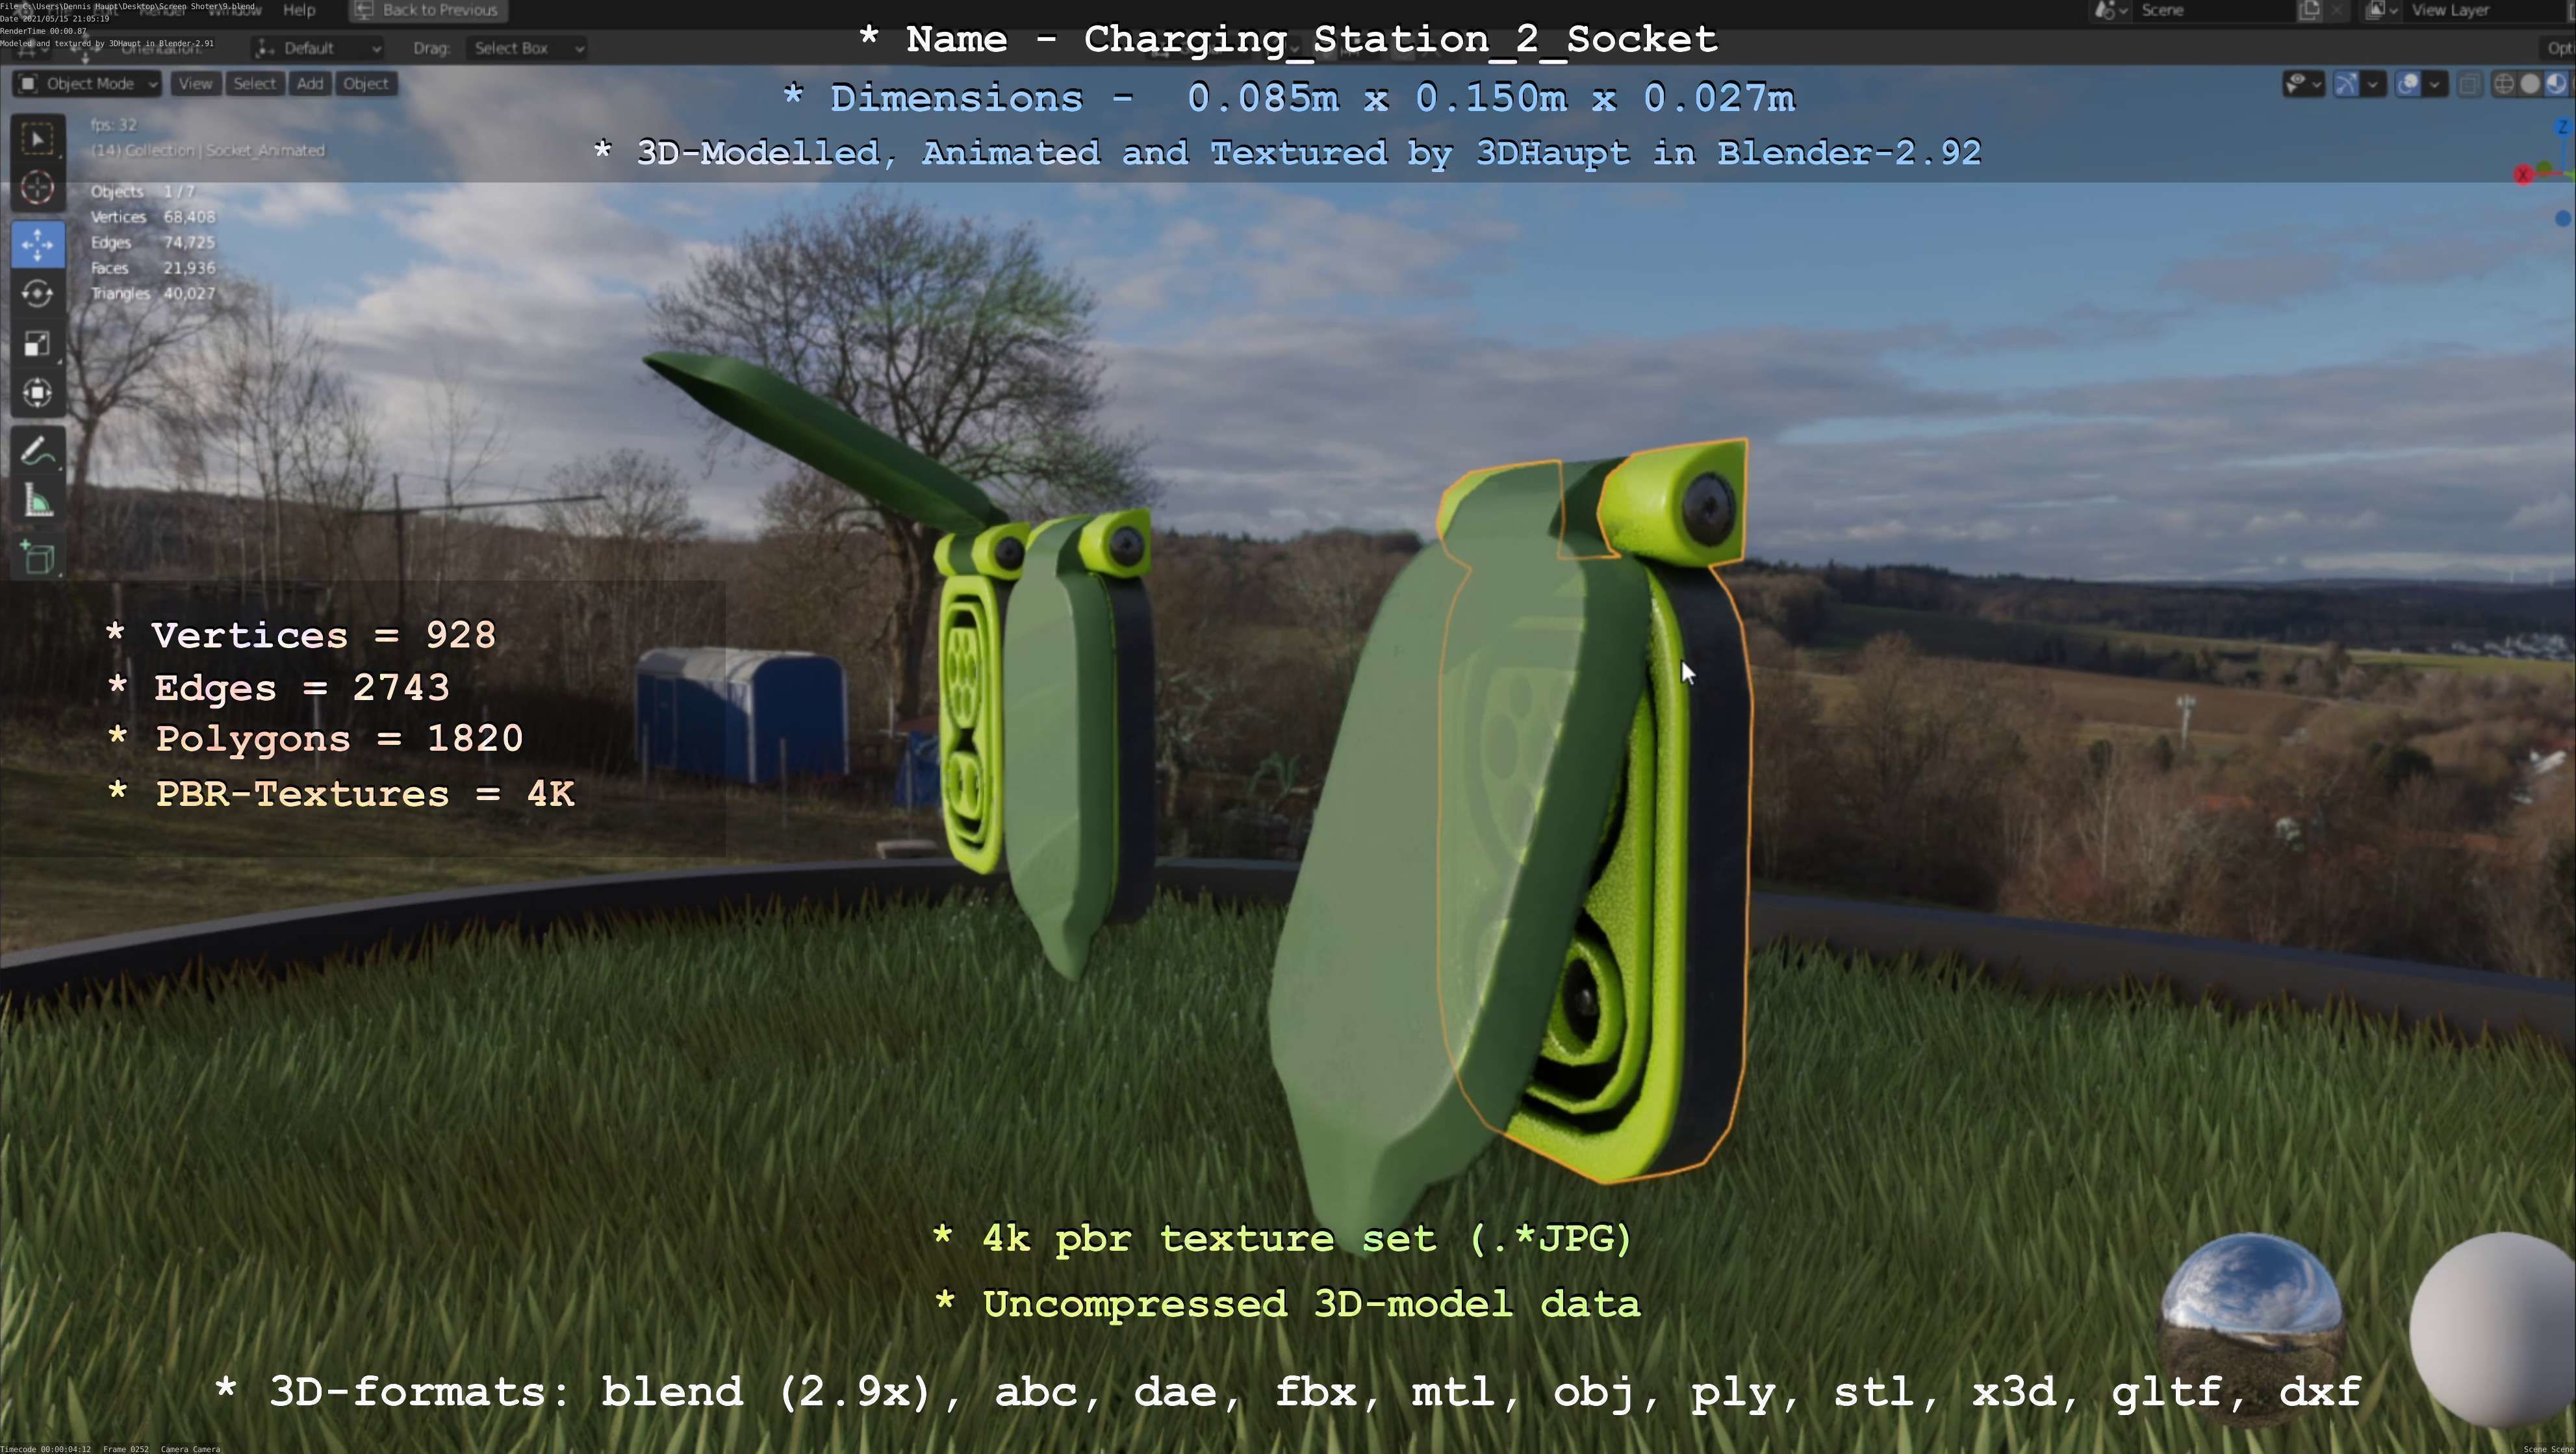The width and height of the screenshot is (2576, 1454).
Task: Click the Scene name field
Action: tap(2215, 10)
